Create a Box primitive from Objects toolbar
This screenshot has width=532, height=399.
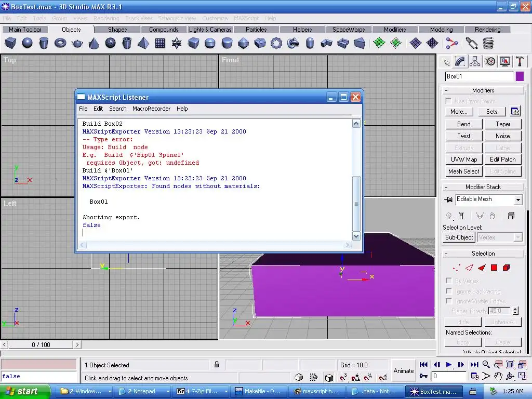click(x=10, y=43)
